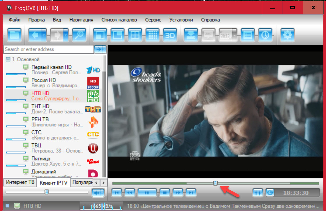The width and height of the screenshot is (326, 211).
Task: Toggle the timeshift clock button
Action: [x=270, y=192]
